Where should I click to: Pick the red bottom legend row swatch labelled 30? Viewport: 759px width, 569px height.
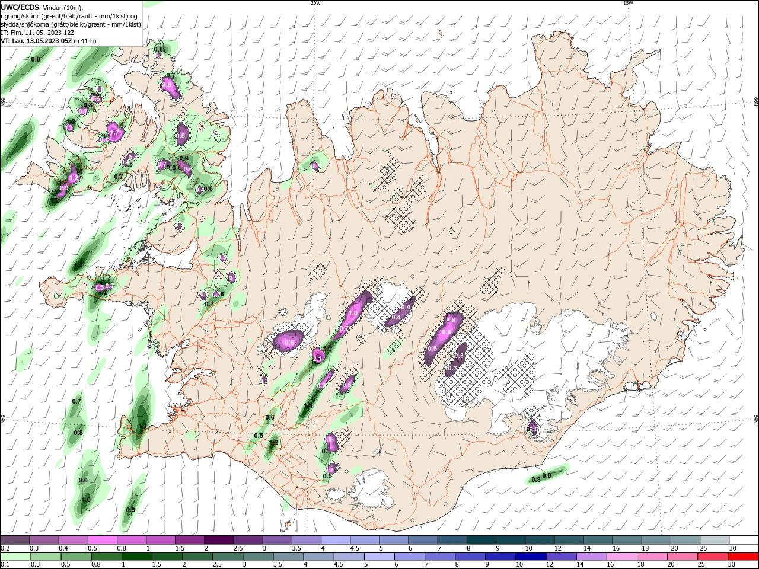point(743,557)
